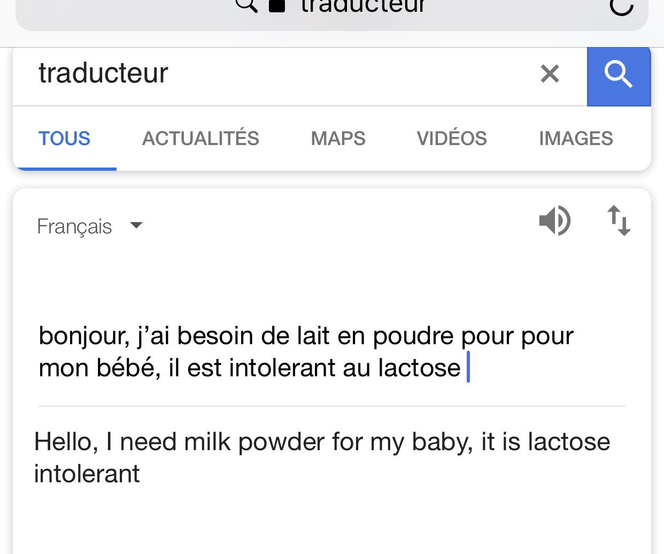664x554 pixels.
Task: Click the arrow next to Français
Action: tap(136, 225)
